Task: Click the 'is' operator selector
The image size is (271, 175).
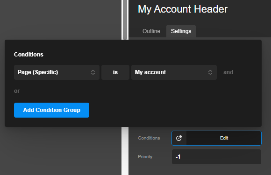Action: [115, 72]
